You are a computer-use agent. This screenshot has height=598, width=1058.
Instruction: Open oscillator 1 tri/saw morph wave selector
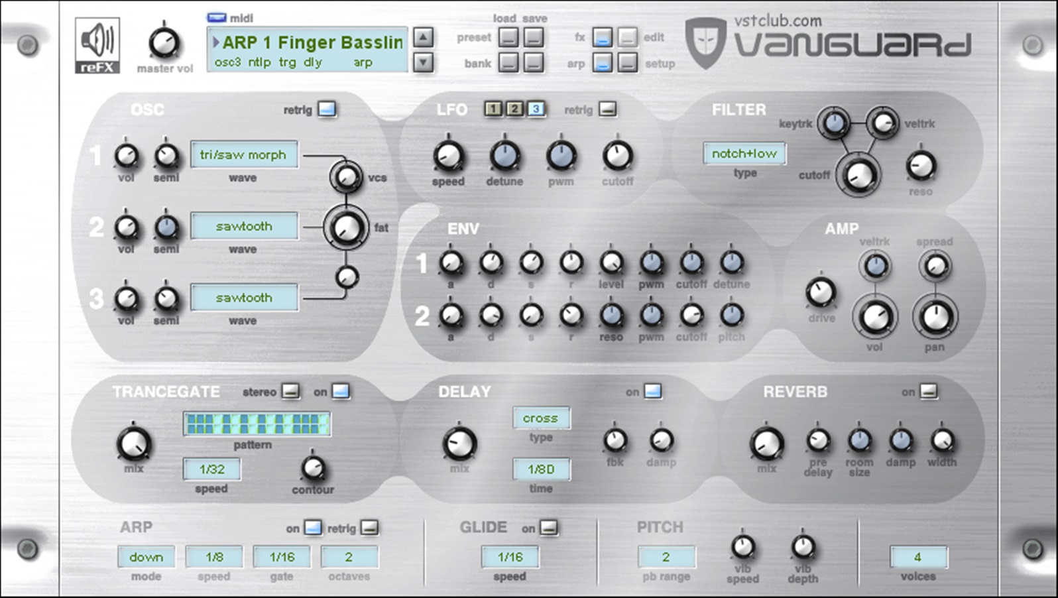pos(244,154)
